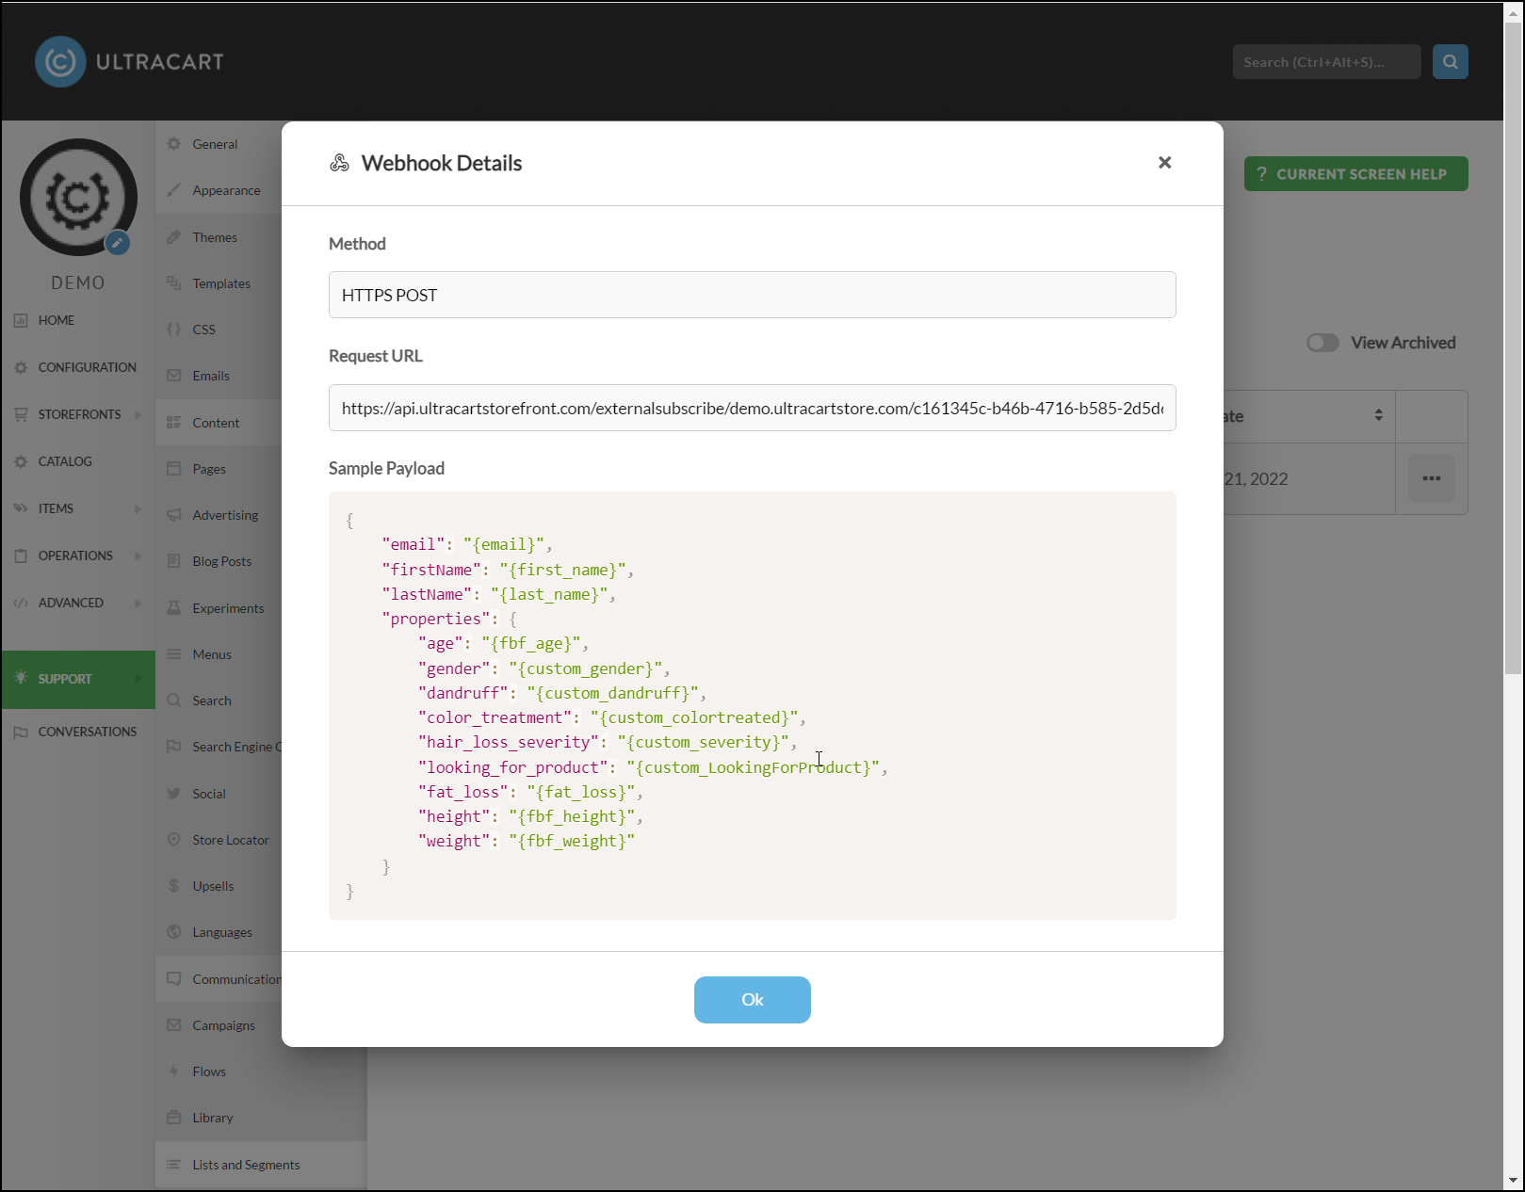The image size is (1525, 1192).
Task: Expand the Items submenu arrow
Action: point(138,508)
